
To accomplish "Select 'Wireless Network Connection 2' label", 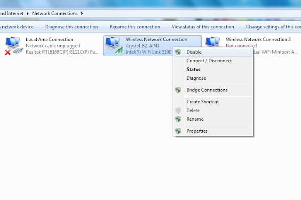I will 258,39.
